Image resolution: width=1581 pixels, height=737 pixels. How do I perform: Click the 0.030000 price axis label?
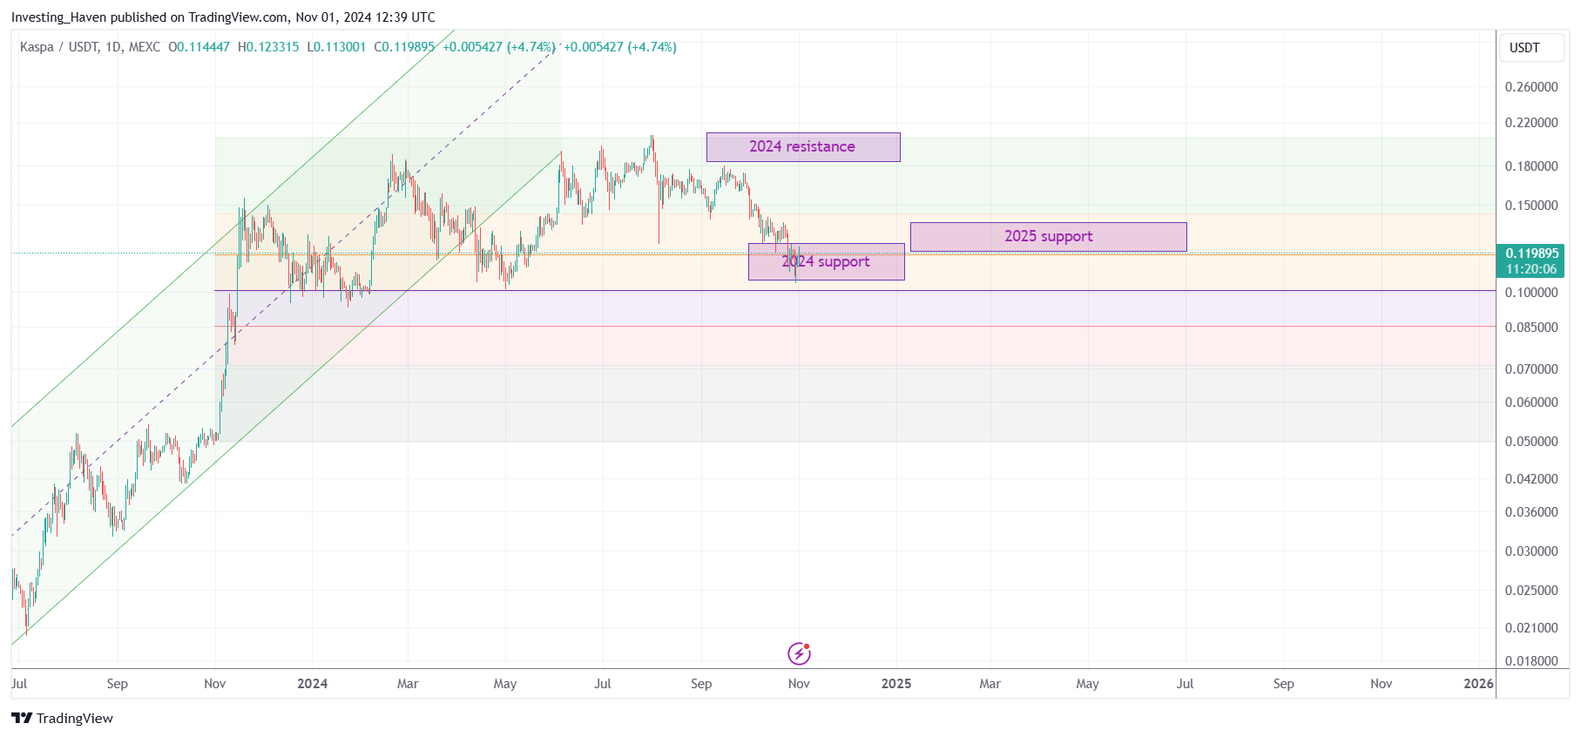tap(1531, 551)
